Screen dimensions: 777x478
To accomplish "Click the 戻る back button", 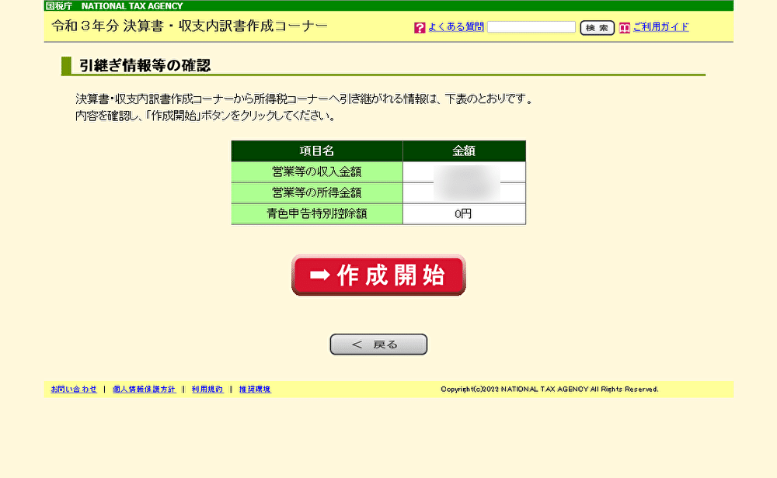I will point(378,344).
